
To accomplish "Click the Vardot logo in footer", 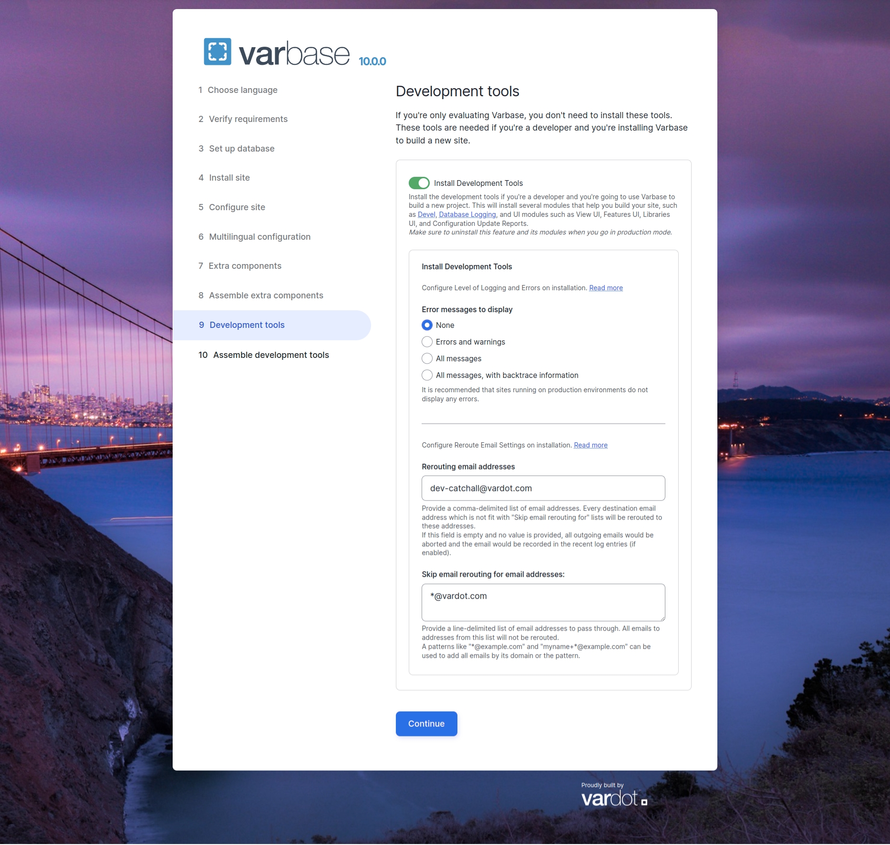I will coord(613,798).
